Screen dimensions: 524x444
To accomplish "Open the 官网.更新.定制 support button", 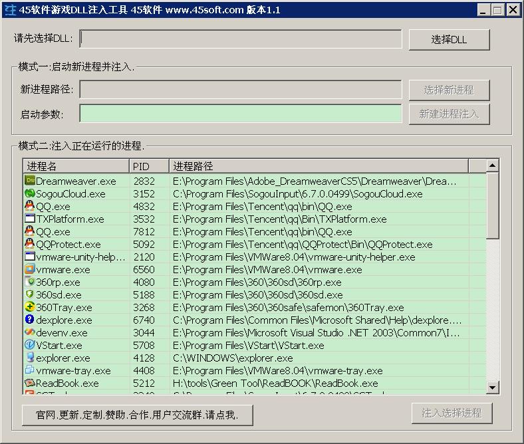I will point(138,415).
